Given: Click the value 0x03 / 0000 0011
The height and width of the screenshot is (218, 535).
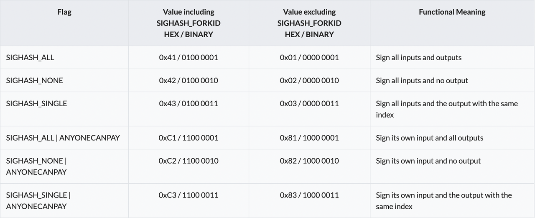Looking at the screenshot, I should point(309,103).
